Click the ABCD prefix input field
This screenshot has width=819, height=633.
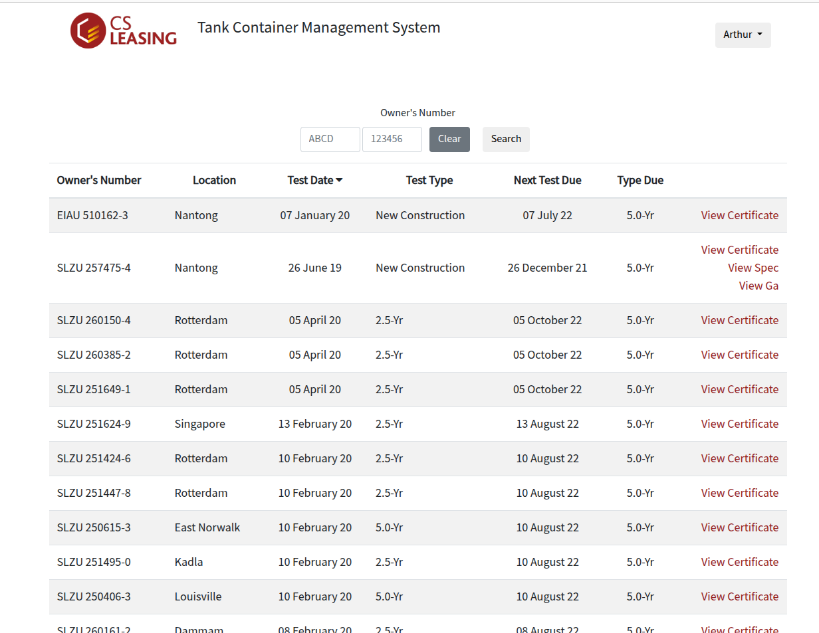pyautogui.click(x=330, y=139)
